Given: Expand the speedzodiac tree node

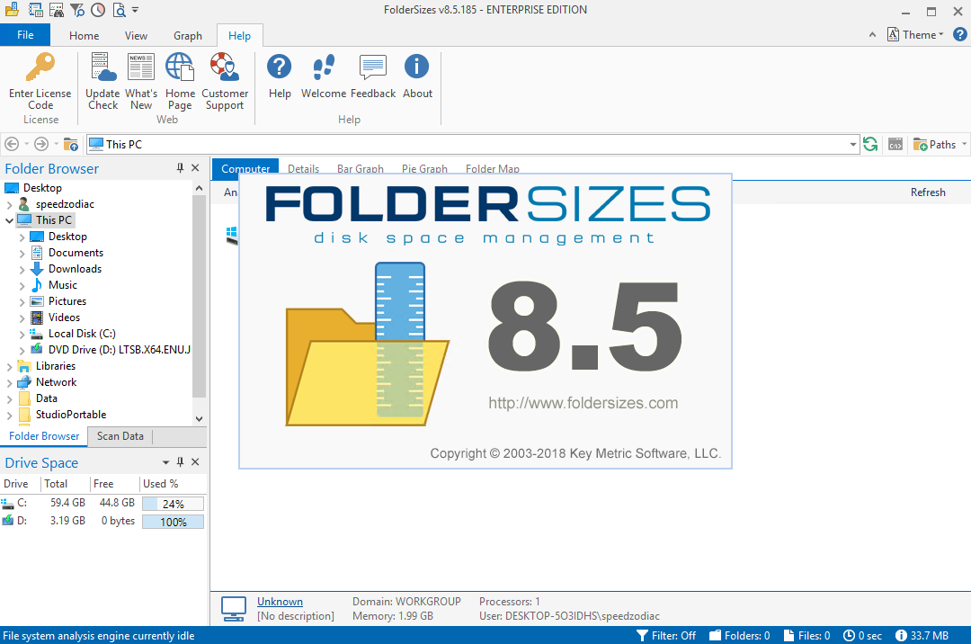Looking at the screenshot, I should click(9, 204).
